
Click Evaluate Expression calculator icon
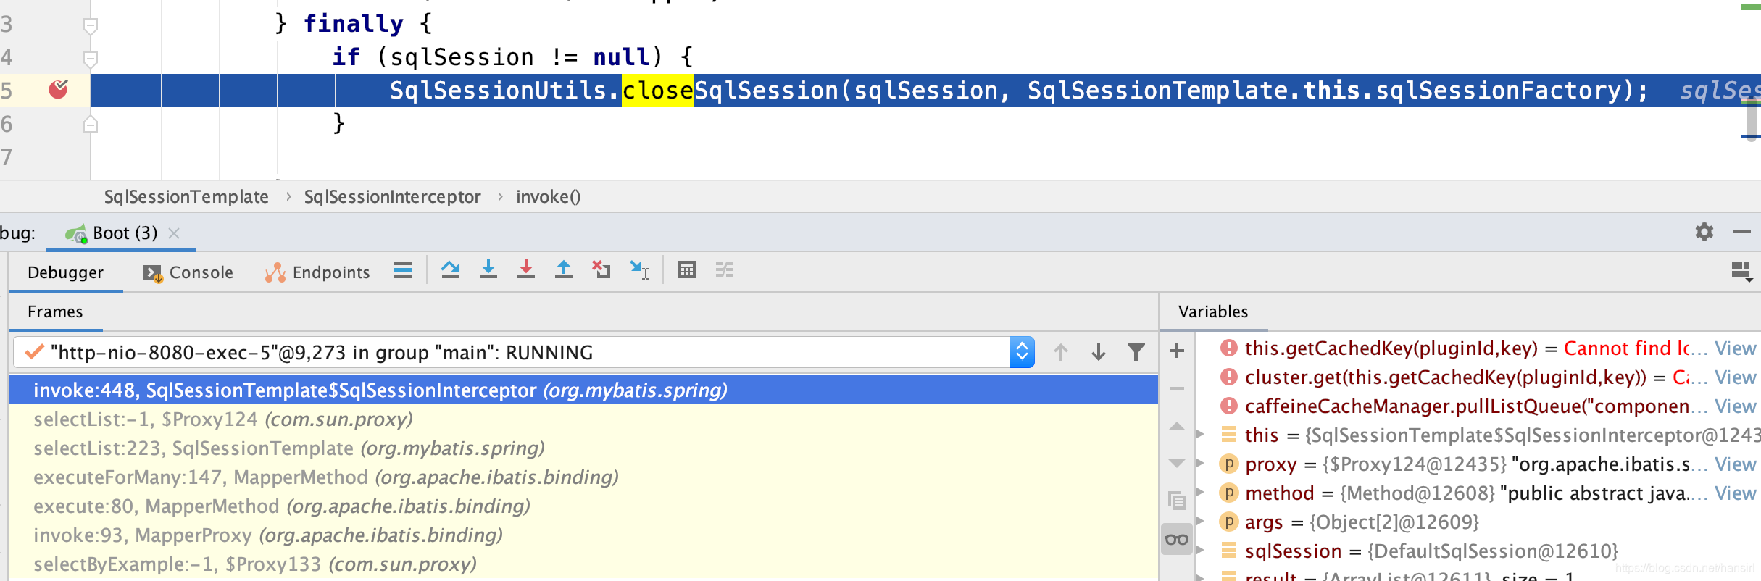(x=687, y=270)
